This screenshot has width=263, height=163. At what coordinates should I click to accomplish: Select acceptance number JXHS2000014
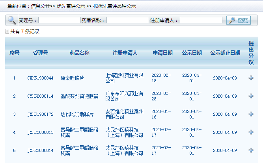point(41,150)
